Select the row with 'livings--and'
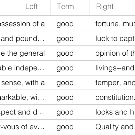The image size is (135, 135). tap(67, 68)
